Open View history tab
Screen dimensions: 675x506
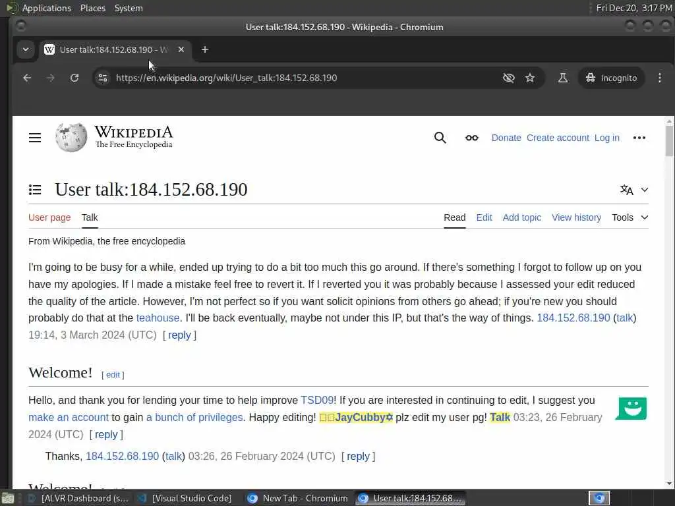(x=576, y=217)
